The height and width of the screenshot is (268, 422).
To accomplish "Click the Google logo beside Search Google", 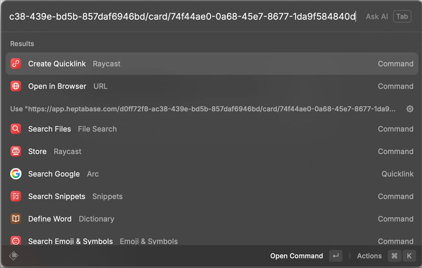I will point(15,174).
